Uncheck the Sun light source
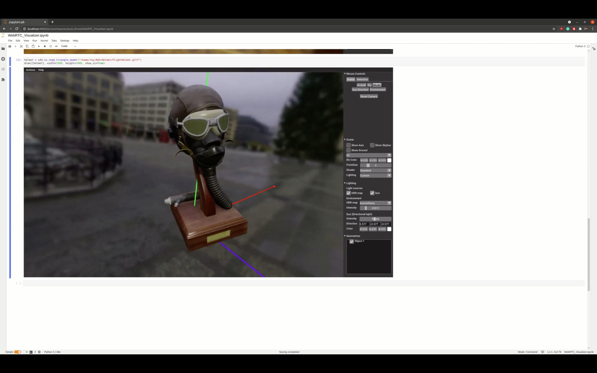This screenshot has width=597, height=373. tap(372, 193)
